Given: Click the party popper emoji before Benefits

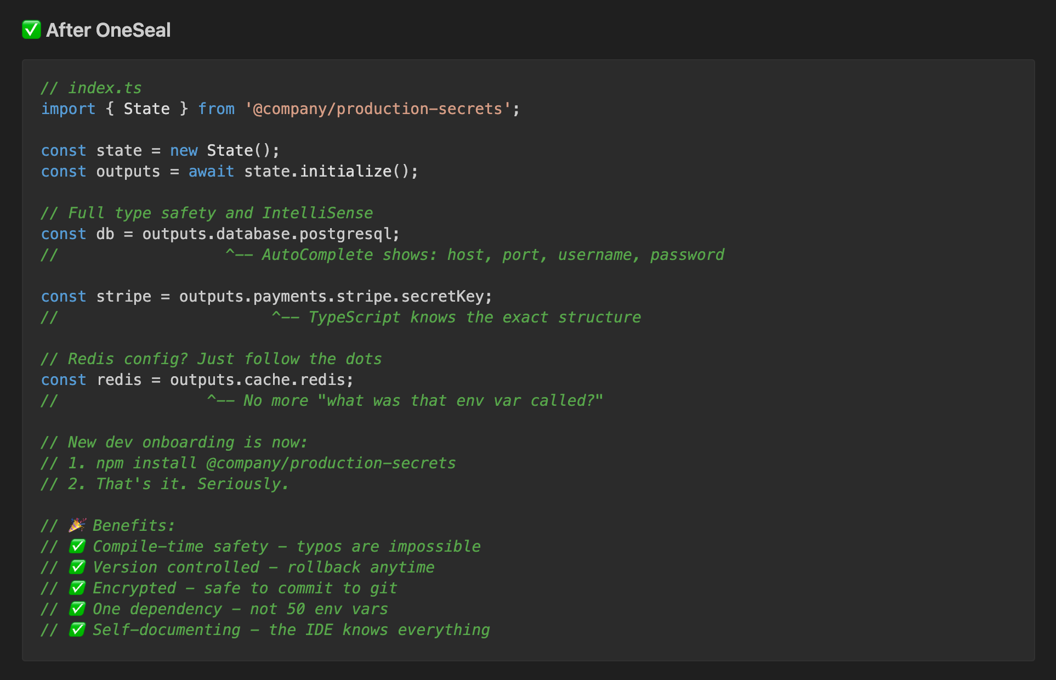Looking at the screenshot, I should point(77,525).
